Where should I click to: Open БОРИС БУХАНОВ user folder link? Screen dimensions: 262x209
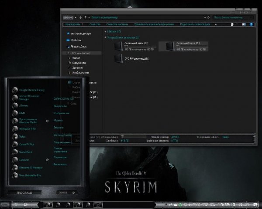63,99
